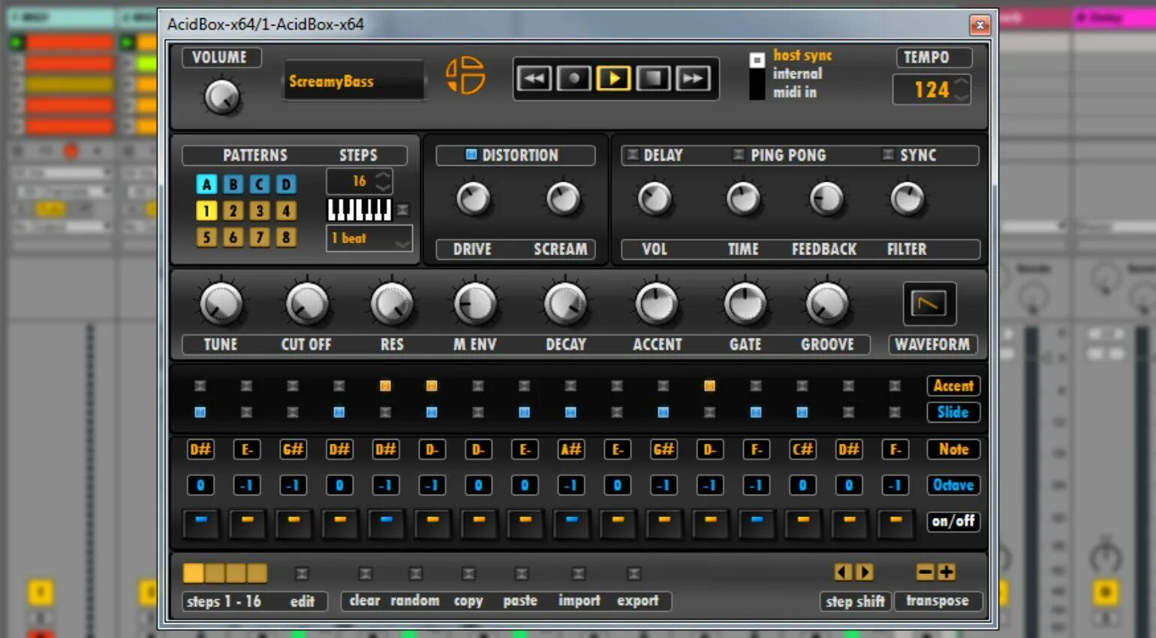Enable the Ping Pong checkbox
The width and height of the screenshot is (1156, 638).
(739, 155)
